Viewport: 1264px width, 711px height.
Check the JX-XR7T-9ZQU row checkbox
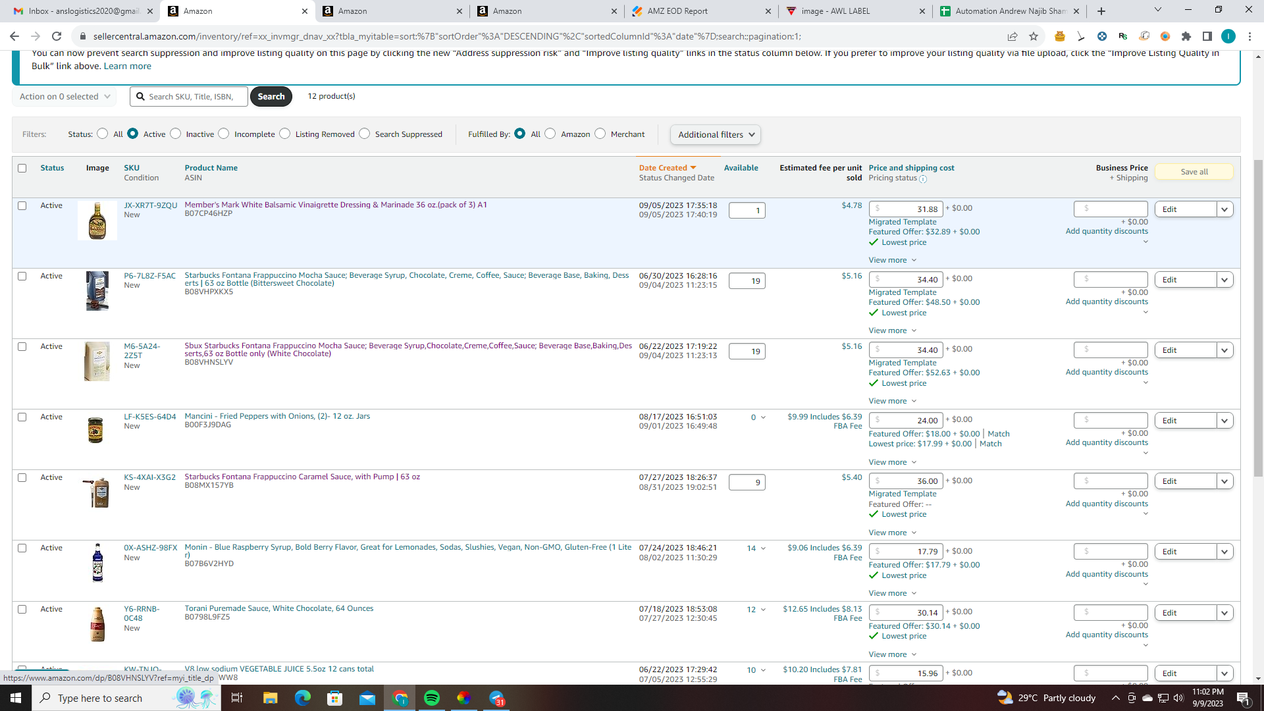(22, 205)
